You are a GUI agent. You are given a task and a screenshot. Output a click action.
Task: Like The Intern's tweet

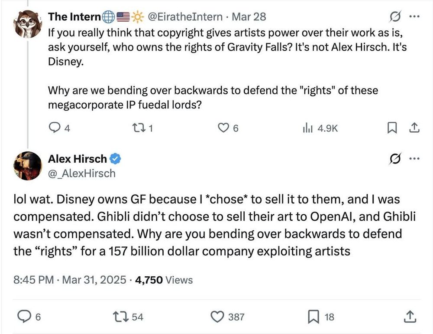pos(223,128)
